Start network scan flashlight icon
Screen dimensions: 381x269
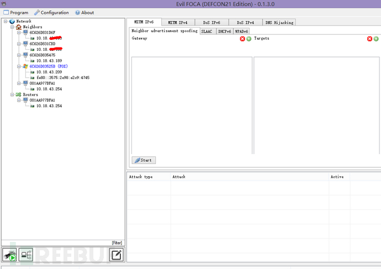[9, 255]
